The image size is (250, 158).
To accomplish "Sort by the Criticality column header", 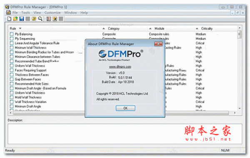I will (207, 28).
